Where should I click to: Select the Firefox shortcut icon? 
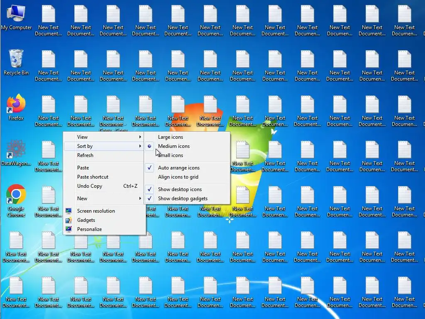(x=16, y=108)
